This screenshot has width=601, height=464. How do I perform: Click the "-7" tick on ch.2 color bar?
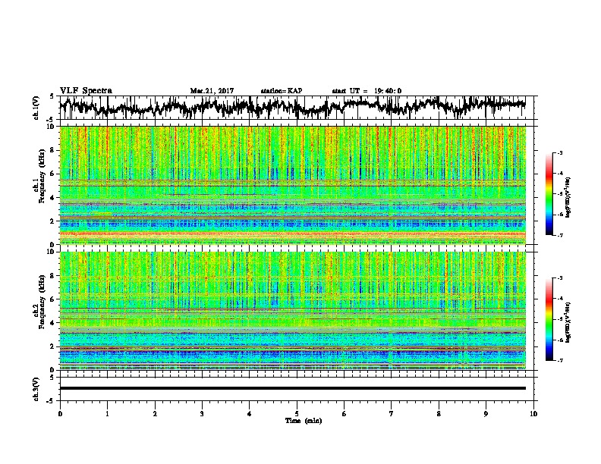tap(560, 360)
